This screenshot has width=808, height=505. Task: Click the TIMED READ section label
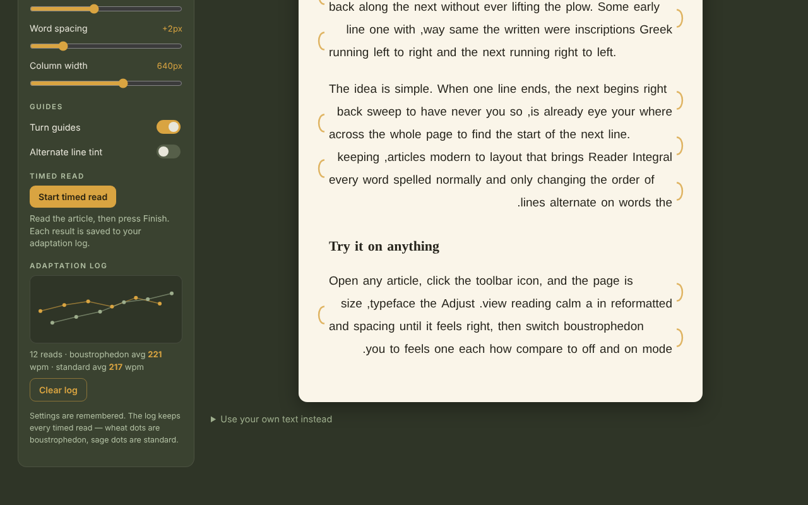tap(57, 176)
